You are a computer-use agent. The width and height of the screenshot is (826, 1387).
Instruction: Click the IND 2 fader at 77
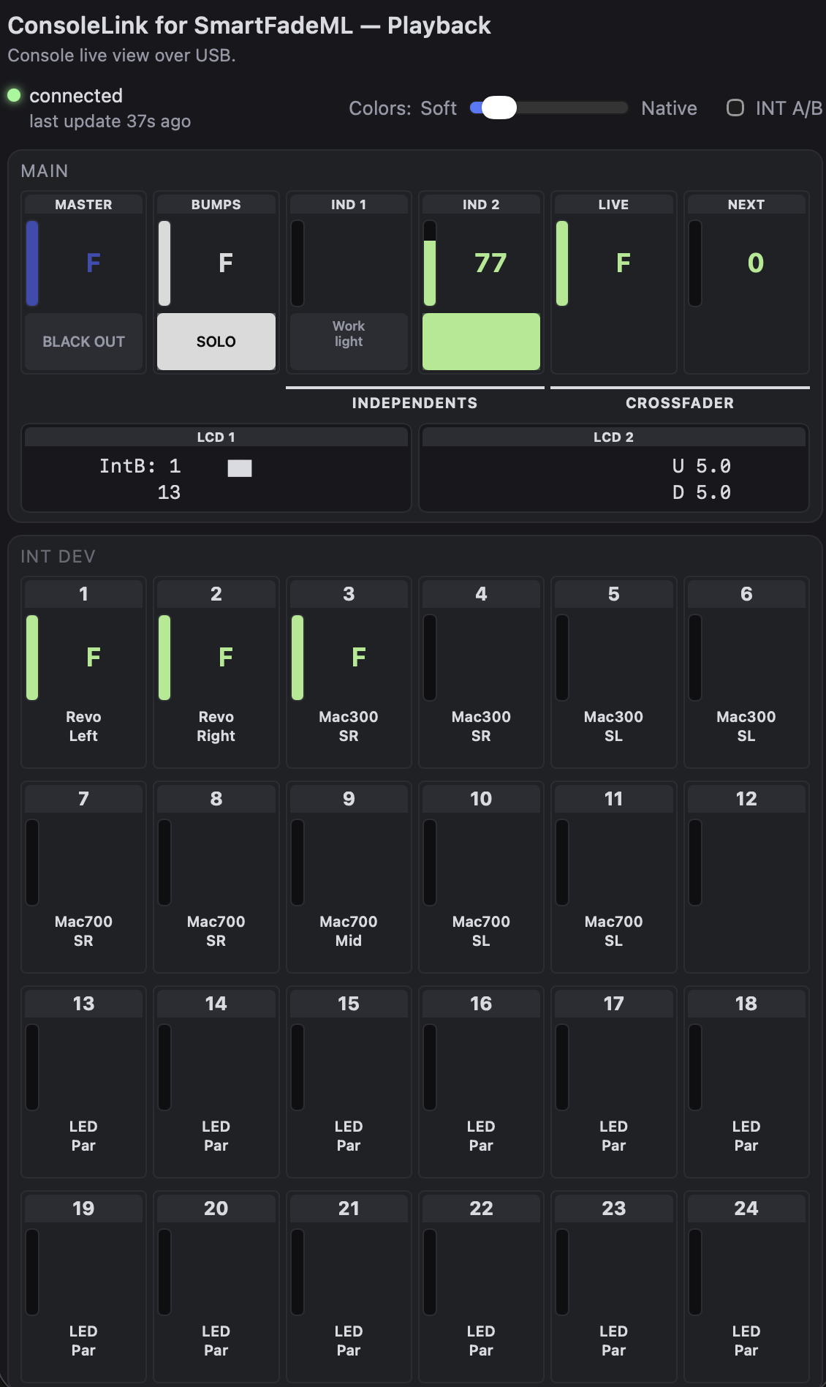click(430, 263)
